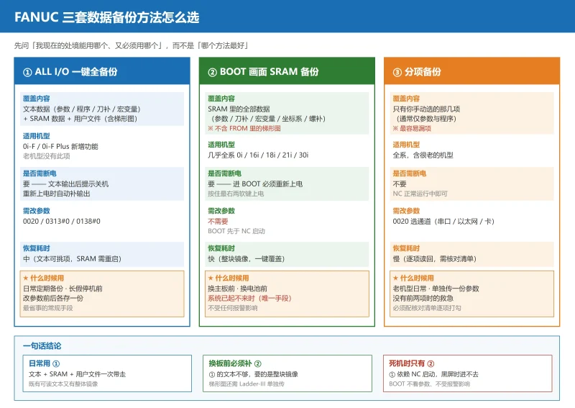The width and height of the screenshot is (575, 408).
Task: Select the note 'BOOT 先于 NC 启动'
Action: click(236, 231)
